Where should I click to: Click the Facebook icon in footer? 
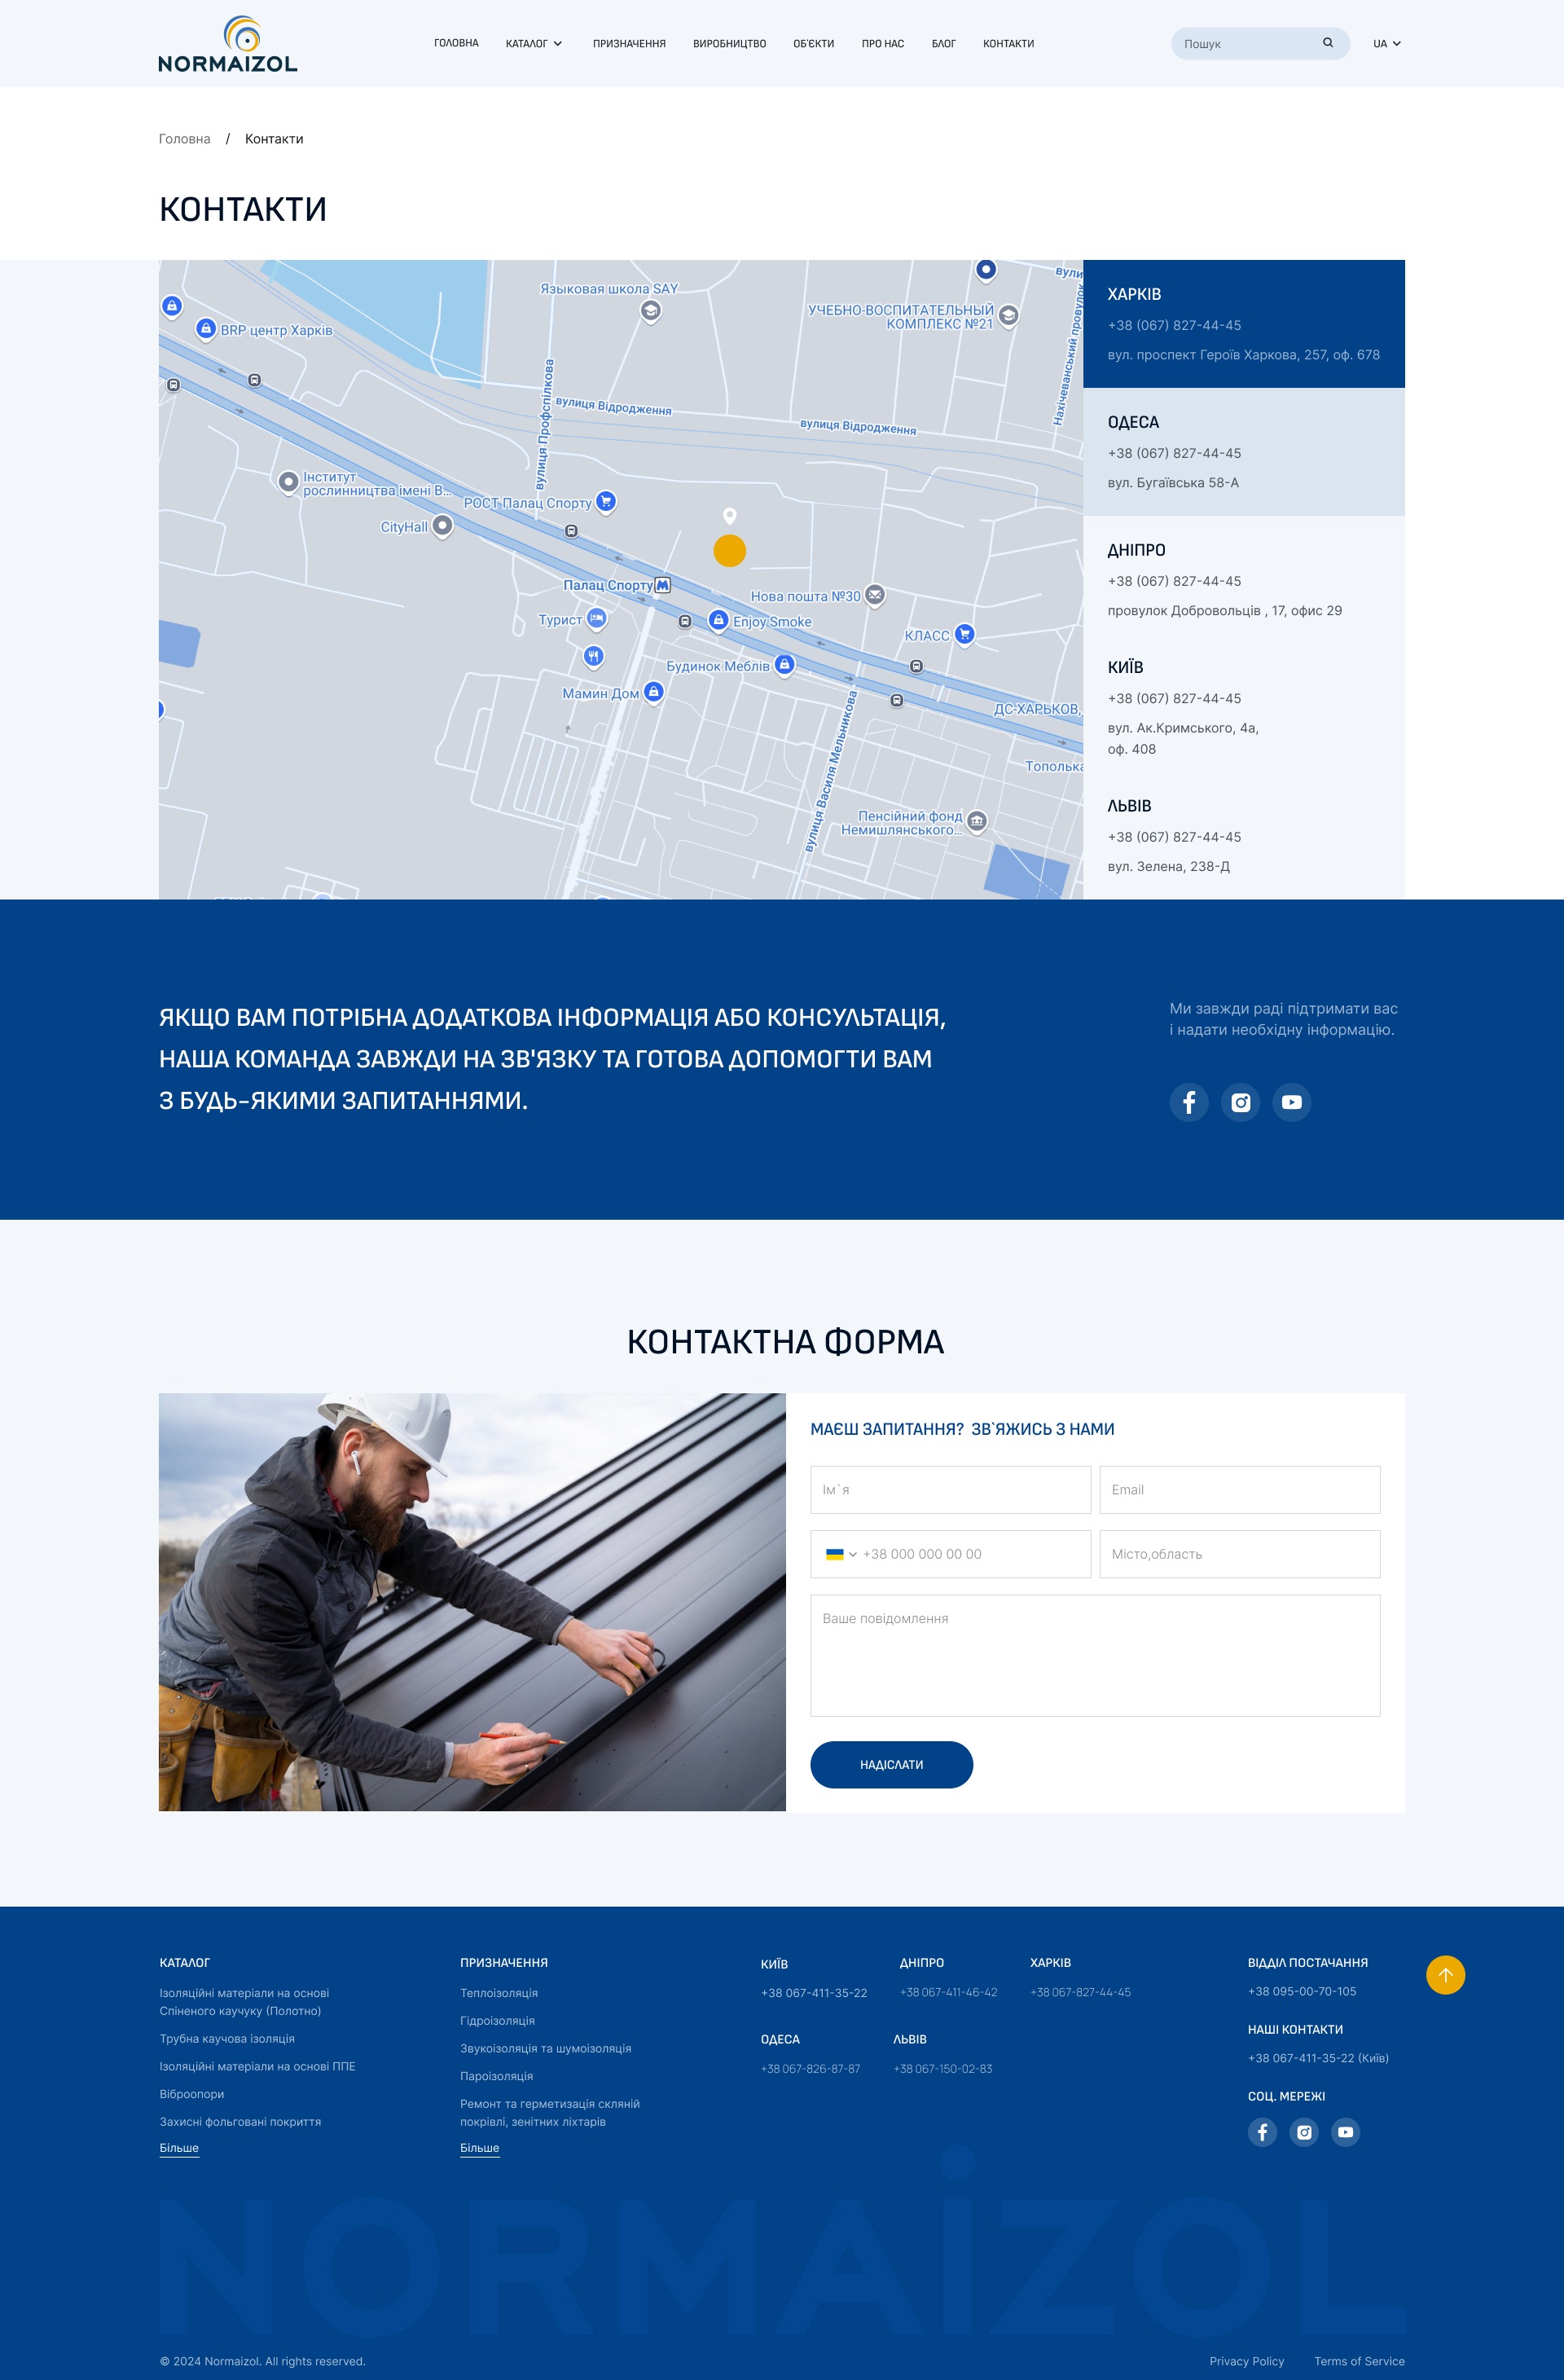pyautogui.click(x=1262, y=2132)
